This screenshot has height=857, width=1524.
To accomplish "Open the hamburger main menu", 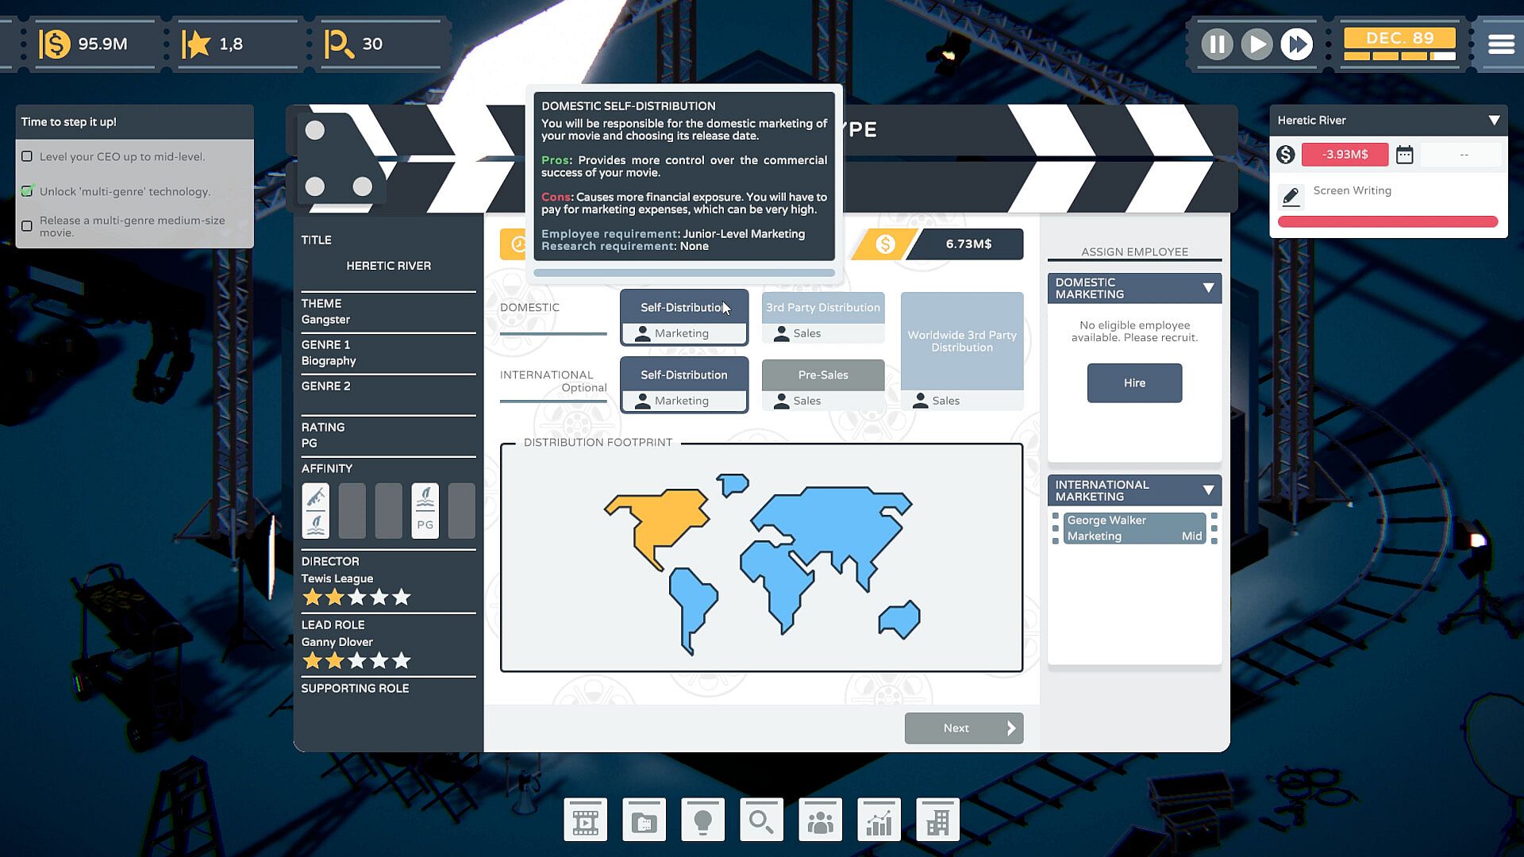I will pyautogui.click(x=1500, y=44).
